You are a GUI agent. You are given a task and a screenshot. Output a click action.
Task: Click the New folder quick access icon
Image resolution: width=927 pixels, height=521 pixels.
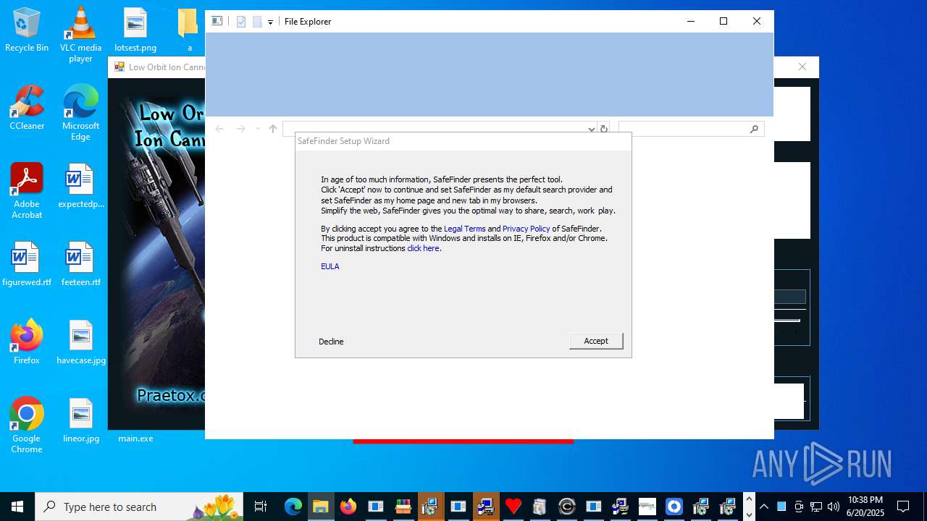257,22
